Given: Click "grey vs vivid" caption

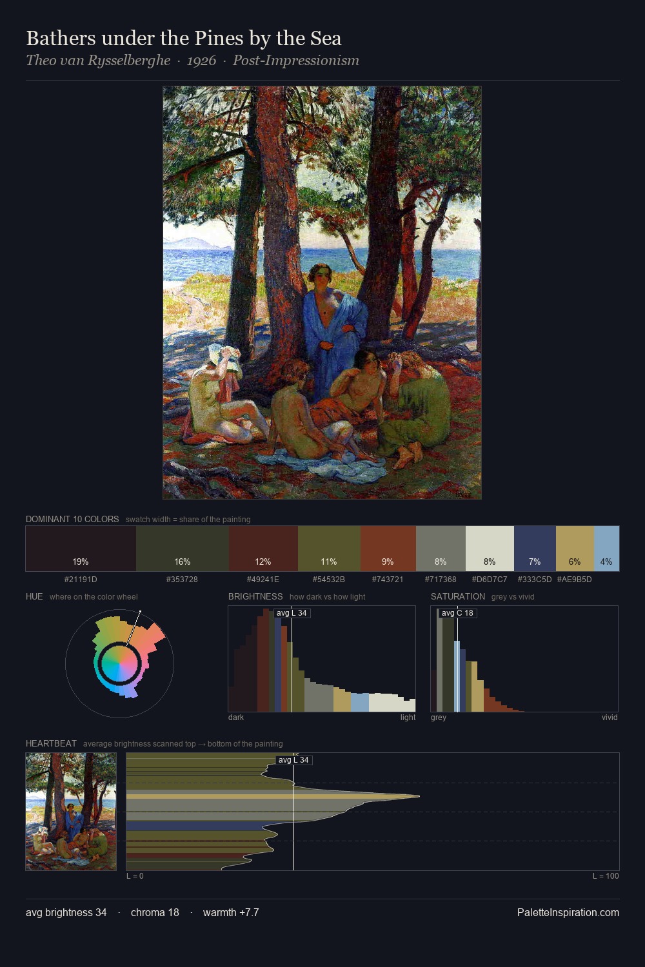Looking at the screenshot, I should click(513, 597).
